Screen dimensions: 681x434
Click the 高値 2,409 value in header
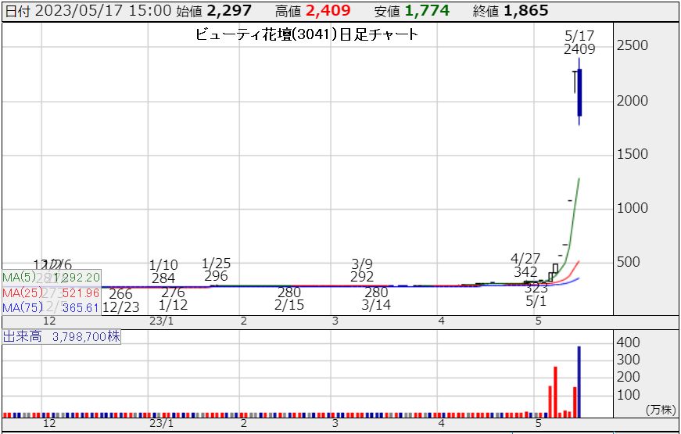[x=328, y=10]
